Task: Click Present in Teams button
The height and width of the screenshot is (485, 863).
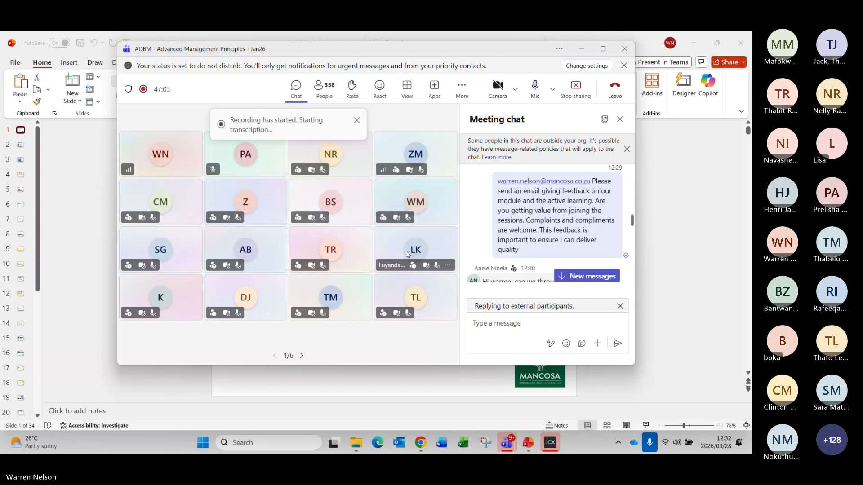Action: click(x=663, y=62)
